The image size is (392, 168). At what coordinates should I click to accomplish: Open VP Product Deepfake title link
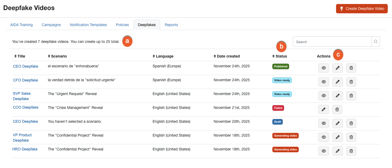[22, 138]
